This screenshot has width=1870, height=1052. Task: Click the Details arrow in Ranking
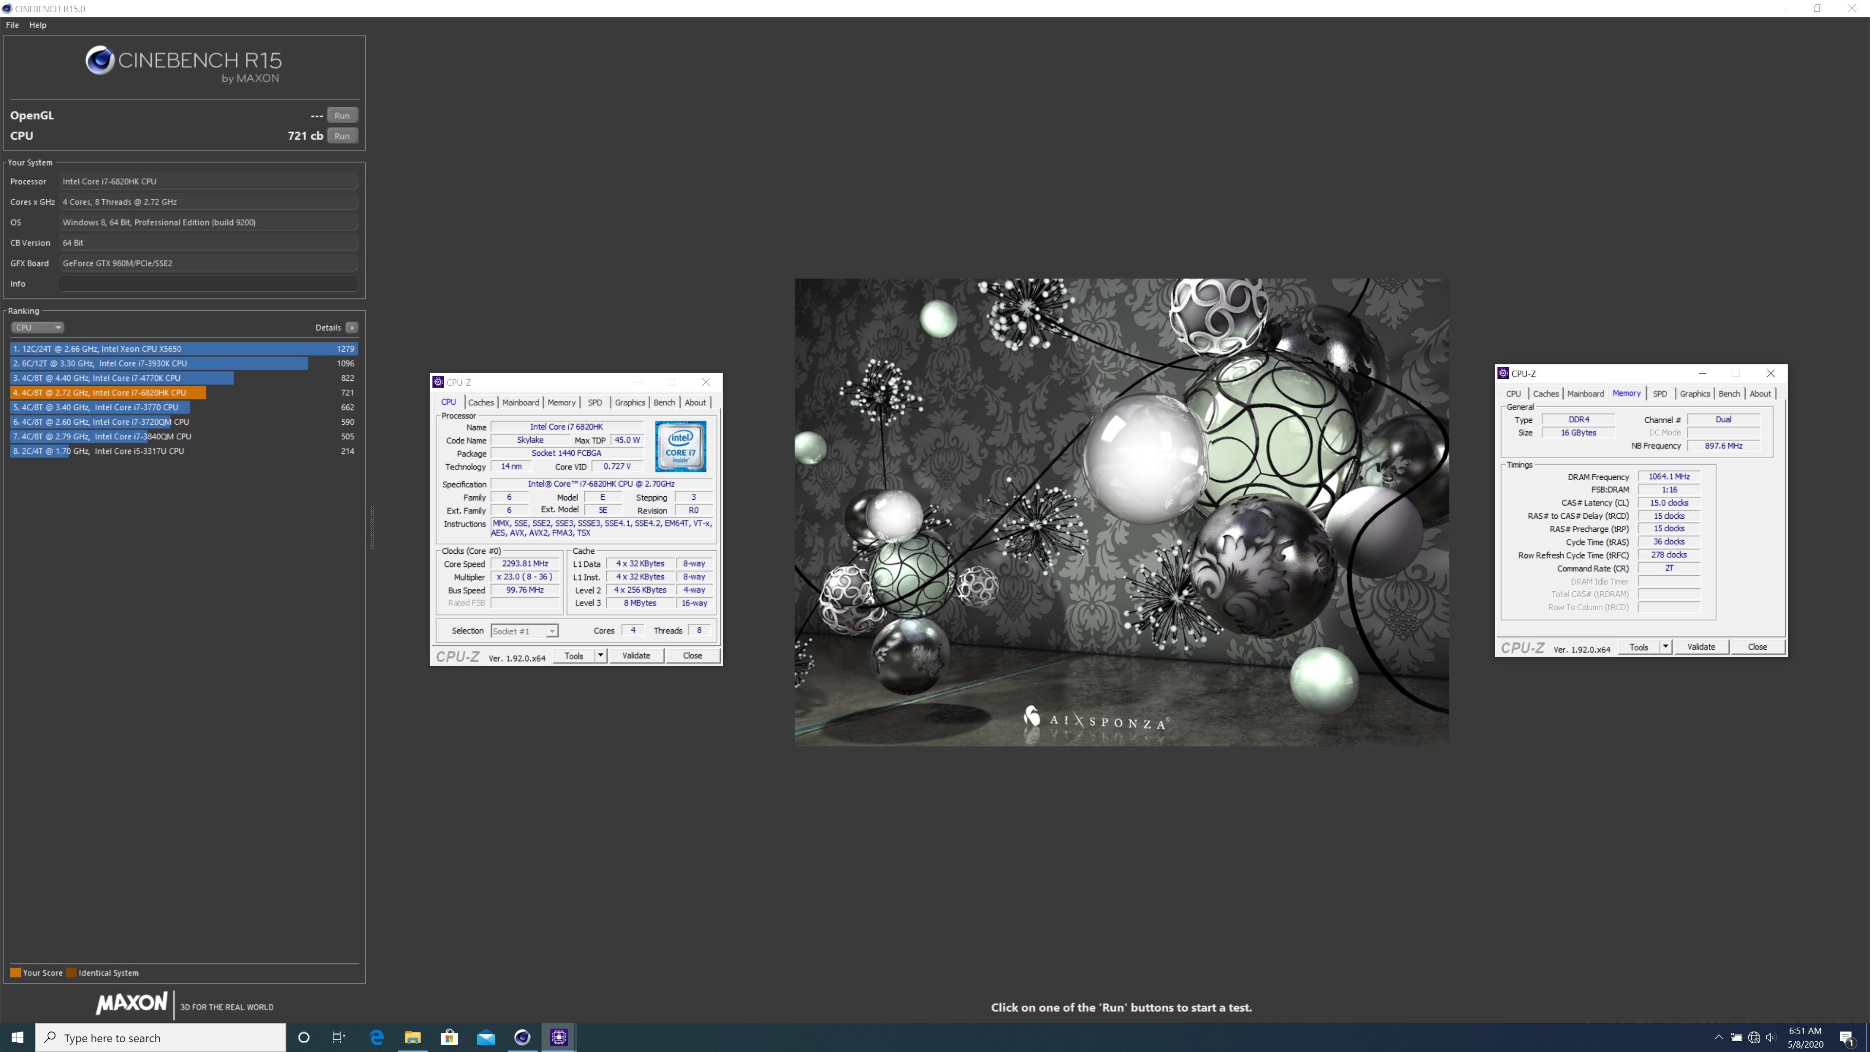(x=352, y=327)
